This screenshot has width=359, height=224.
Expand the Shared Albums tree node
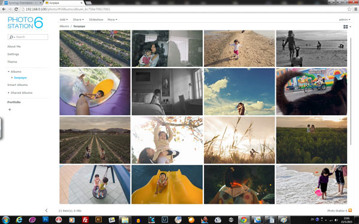click(9, 93)
